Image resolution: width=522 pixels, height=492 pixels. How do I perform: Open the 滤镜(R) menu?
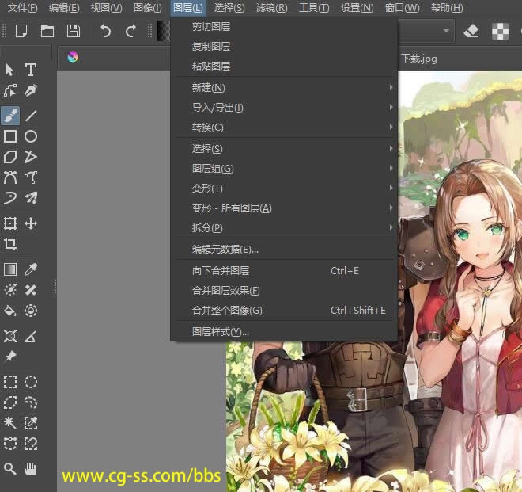pyautogui.click(x=272, y=8)
